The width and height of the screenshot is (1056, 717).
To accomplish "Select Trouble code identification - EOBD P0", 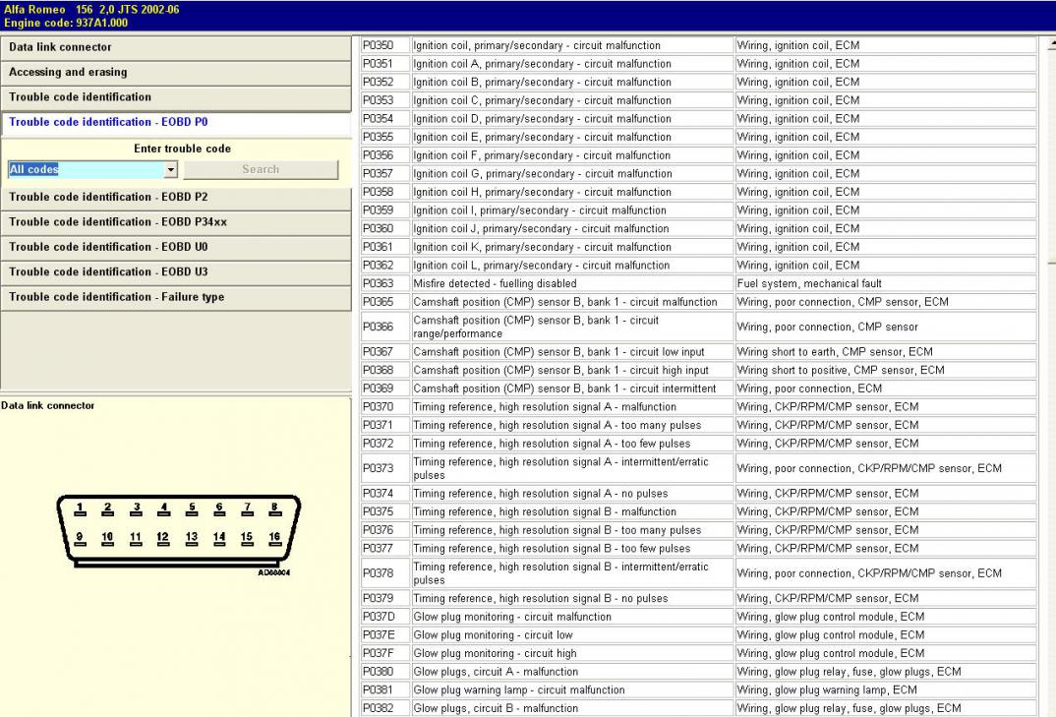I will click(176, 123).
